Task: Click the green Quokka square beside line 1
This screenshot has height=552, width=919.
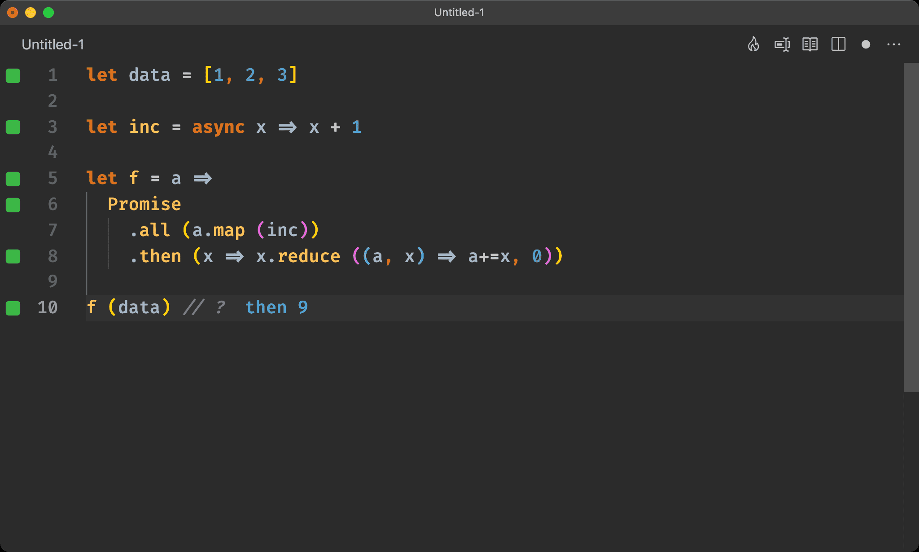Action: pos(13,76)
